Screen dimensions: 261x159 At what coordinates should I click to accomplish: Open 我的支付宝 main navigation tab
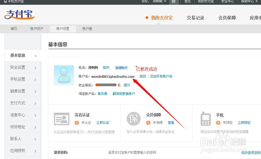(162, 18)
